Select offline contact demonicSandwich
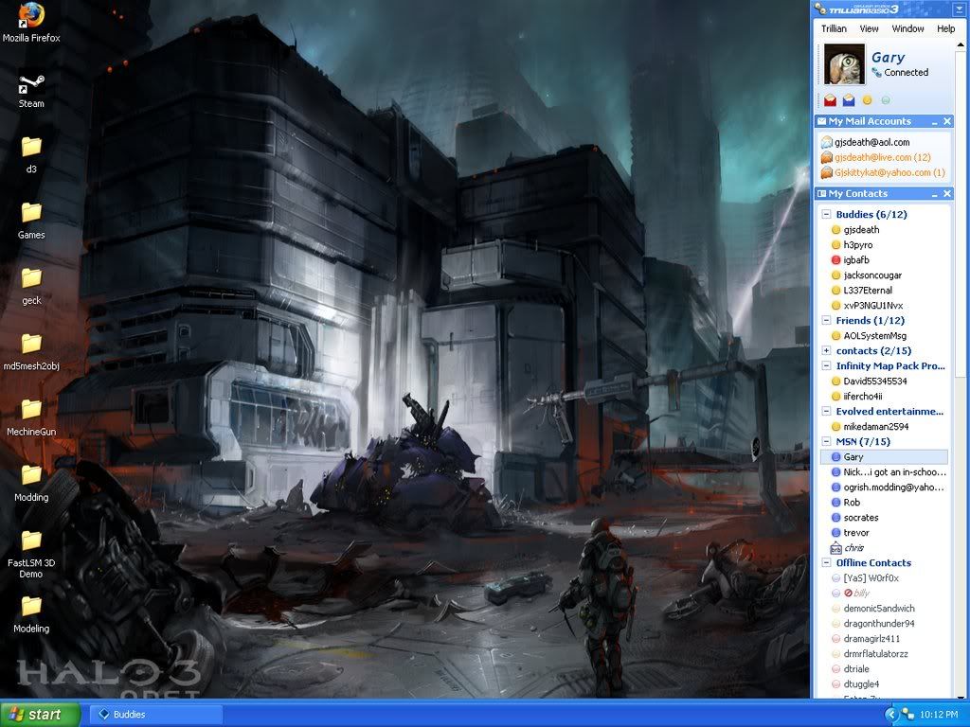970x727 pixels. click(878, 609)
